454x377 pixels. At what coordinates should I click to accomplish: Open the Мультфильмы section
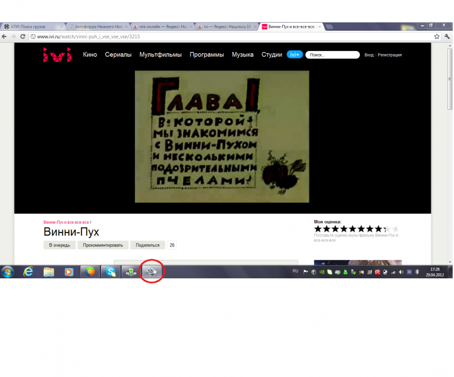tap(161, 55)
